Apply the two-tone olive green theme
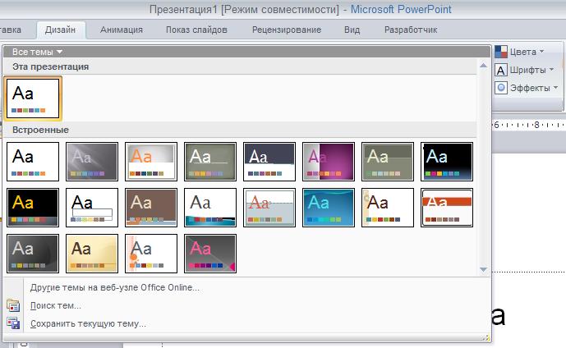The width and height of the screenshot is (566, 348). click(388, 161)
